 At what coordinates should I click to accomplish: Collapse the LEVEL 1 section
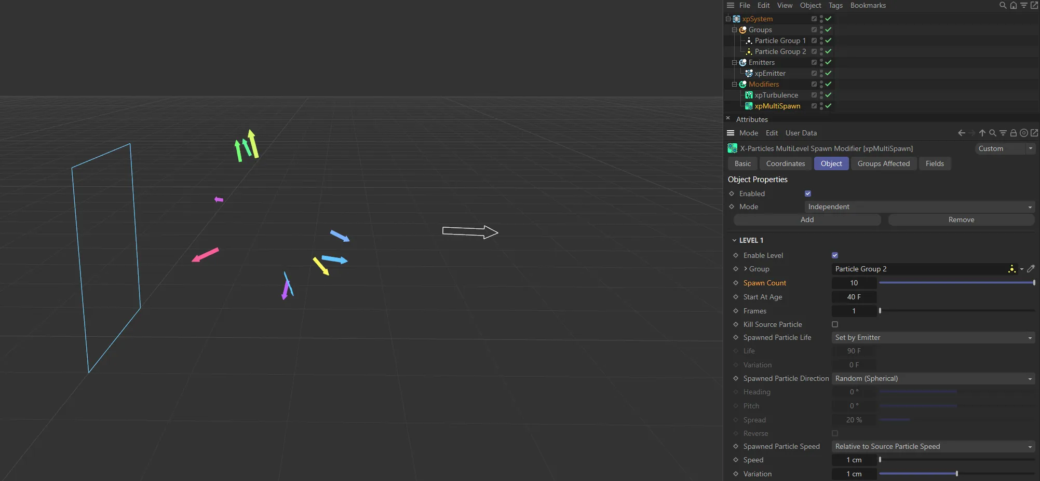[x=734, y=240]
